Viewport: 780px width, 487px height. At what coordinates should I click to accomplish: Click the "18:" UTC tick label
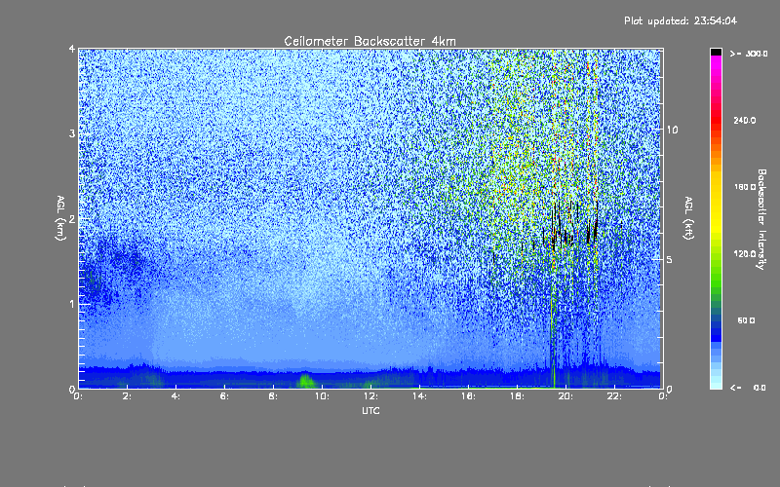[x=517, y=396]
